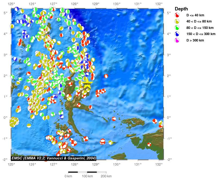
Task: Click the 200 km scale bar label
Action: tap(106, 176)
